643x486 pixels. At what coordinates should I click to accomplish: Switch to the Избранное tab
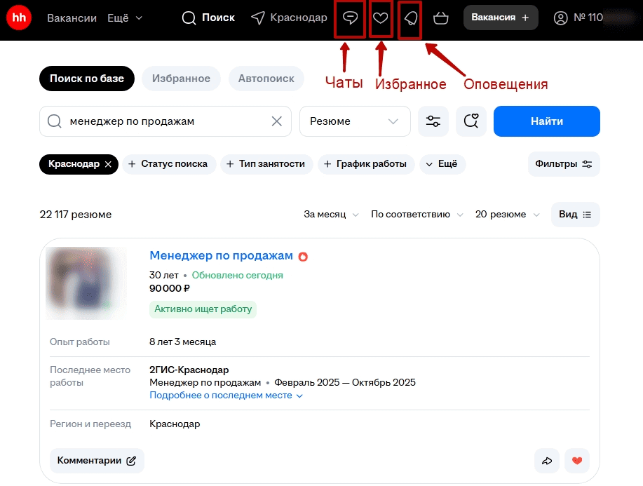pos(181,79)
